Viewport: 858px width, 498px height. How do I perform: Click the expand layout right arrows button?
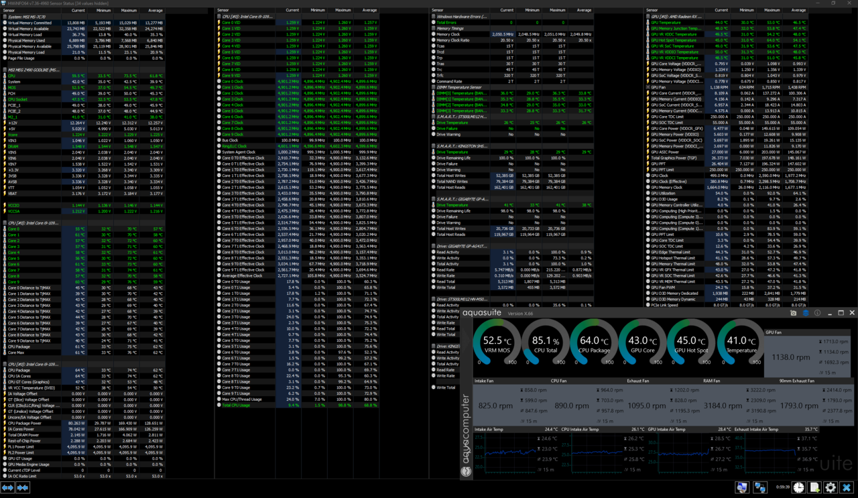[x=9, y=487]
